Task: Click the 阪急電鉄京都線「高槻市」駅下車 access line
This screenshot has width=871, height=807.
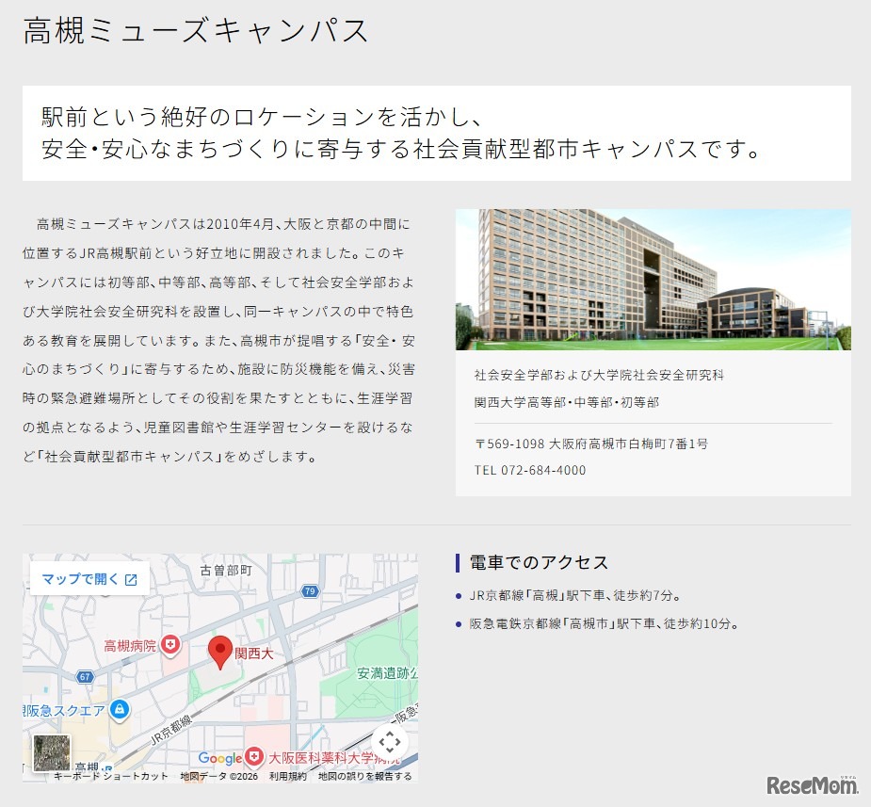Action: tap(605, 623)
